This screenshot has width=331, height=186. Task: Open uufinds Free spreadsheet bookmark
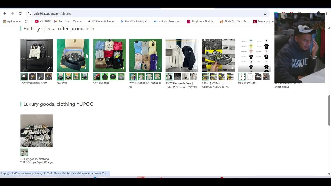point(168,21)
